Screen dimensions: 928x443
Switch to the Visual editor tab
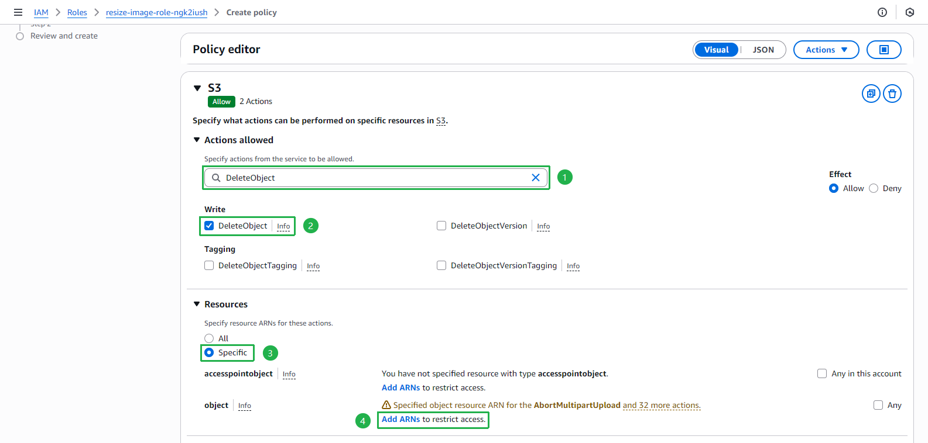[x=717, y=50]
